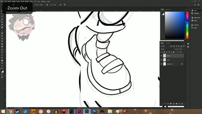Open the Swatches collapsed panel button
The image size is (202, 114).
(x=195, y=13)
